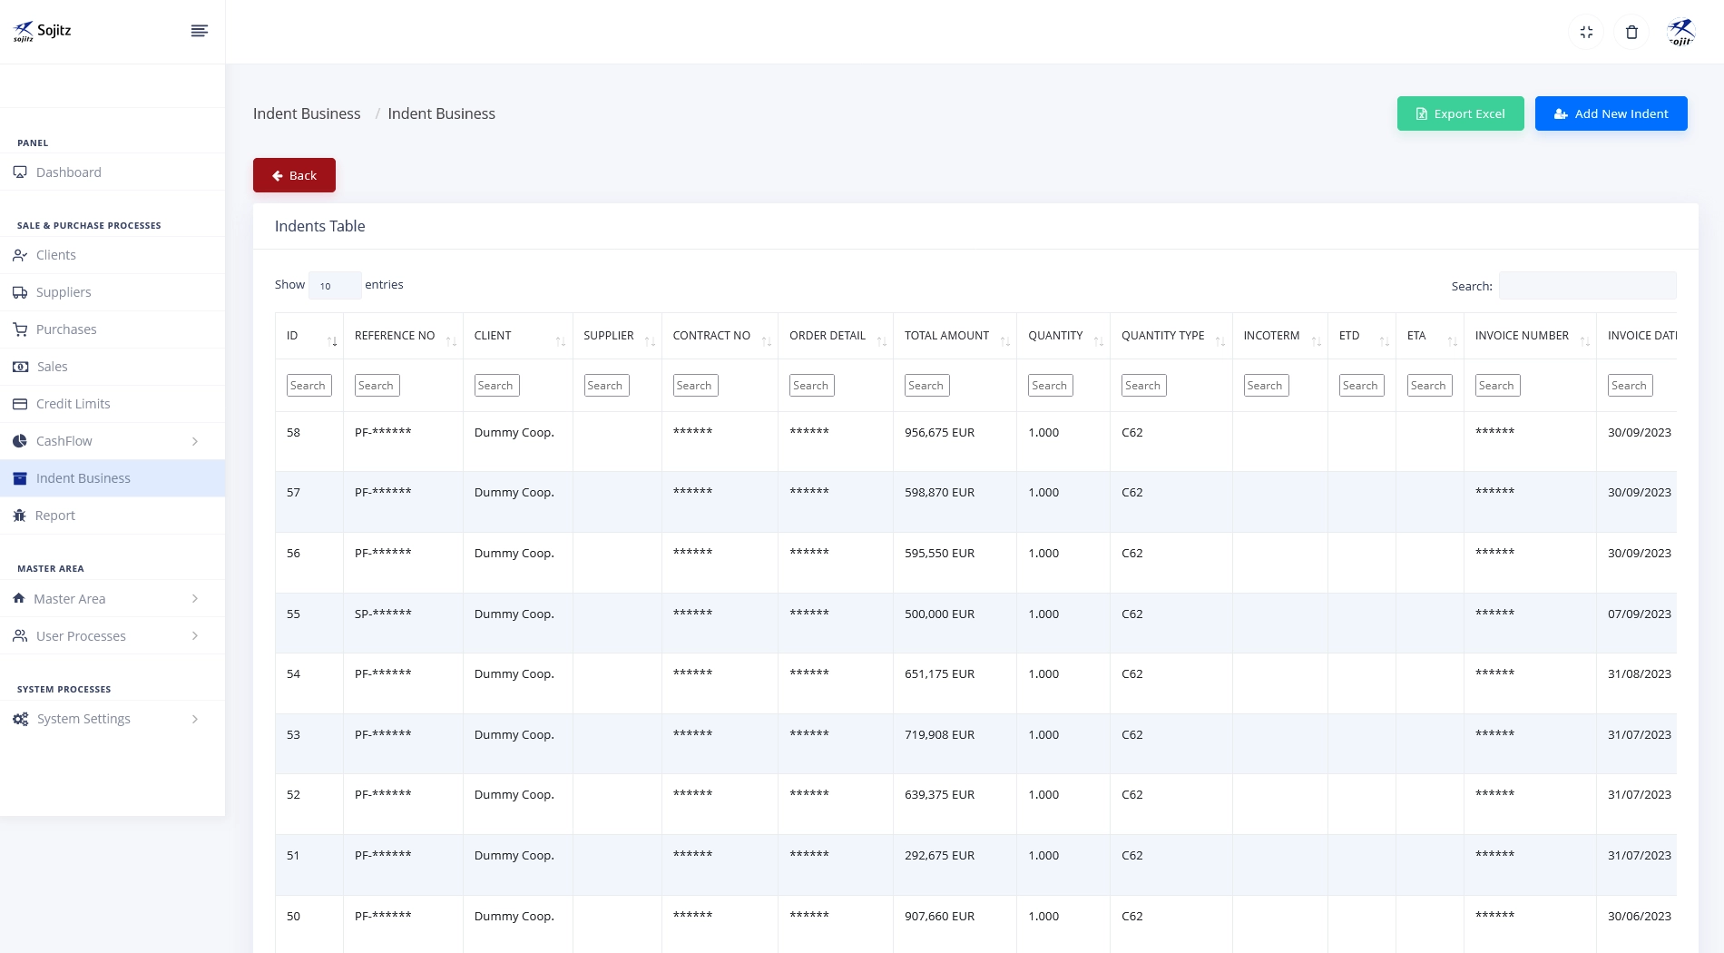
Task: Click the table Search input field
Action: click(x=1587, y=285)
